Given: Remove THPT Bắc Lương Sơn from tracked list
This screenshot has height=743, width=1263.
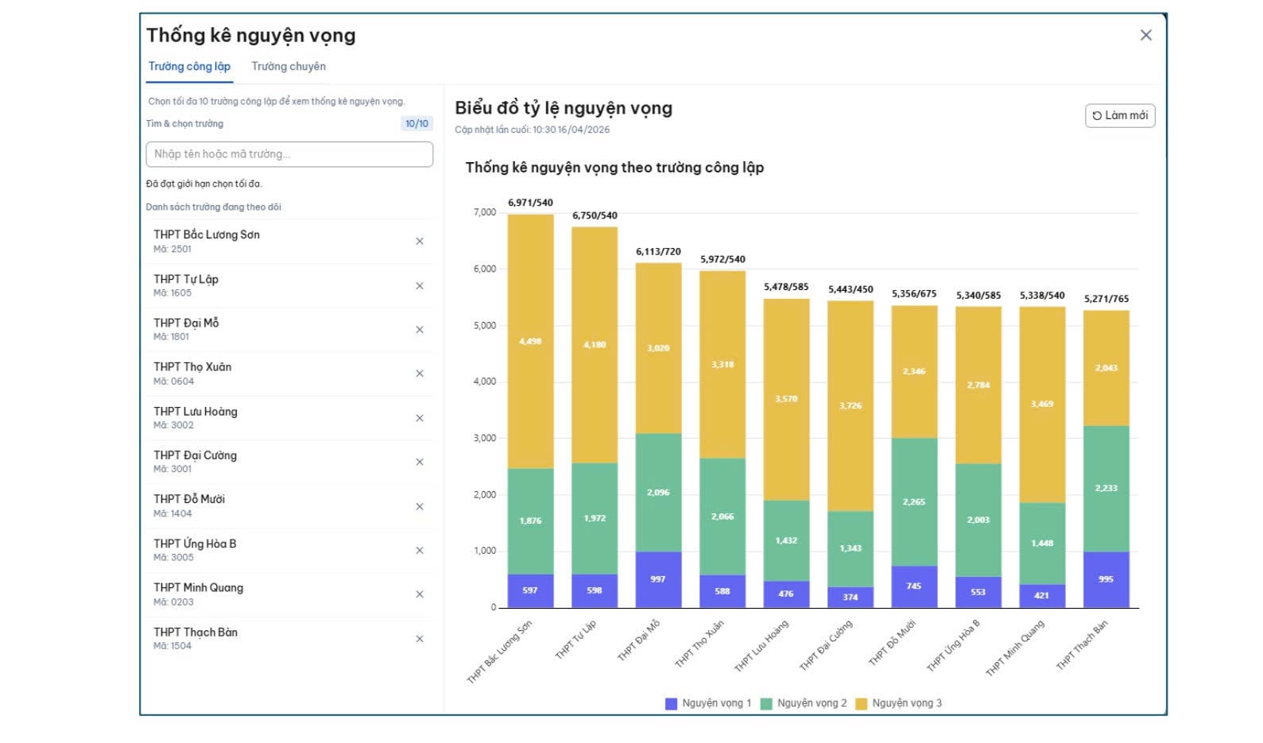Looking at the screenshot, I should pyautogui.click(x=420, y=242).
